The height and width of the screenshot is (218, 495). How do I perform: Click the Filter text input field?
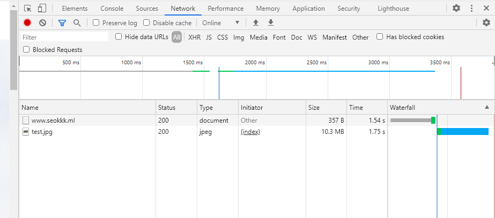pyautogui.click(x=64, y=37)
